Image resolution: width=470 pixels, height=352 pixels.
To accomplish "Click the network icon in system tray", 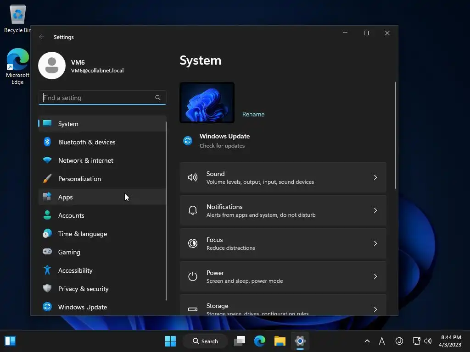I will [x=416, y=341].
